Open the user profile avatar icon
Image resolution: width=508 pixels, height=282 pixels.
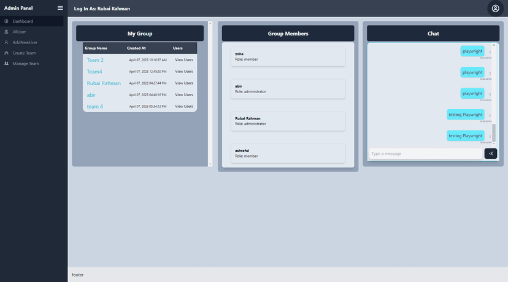coord(495,9)
